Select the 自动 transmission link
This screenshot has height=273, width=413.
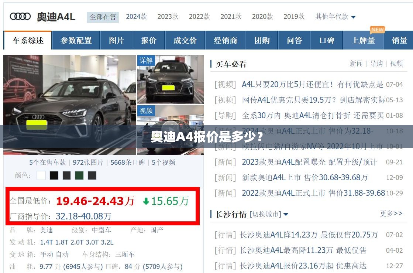point(62,254)
